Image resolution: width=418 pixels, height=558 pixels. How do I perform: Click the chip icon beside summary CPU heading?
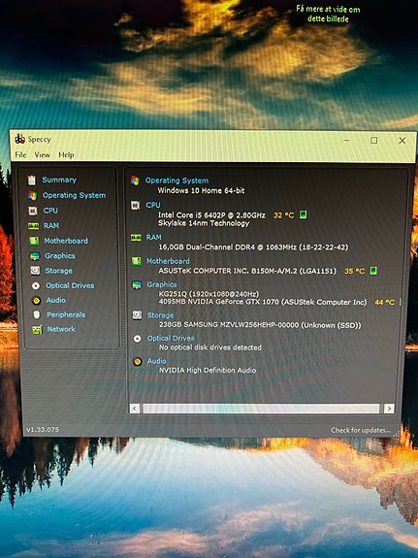coord(135,206)
